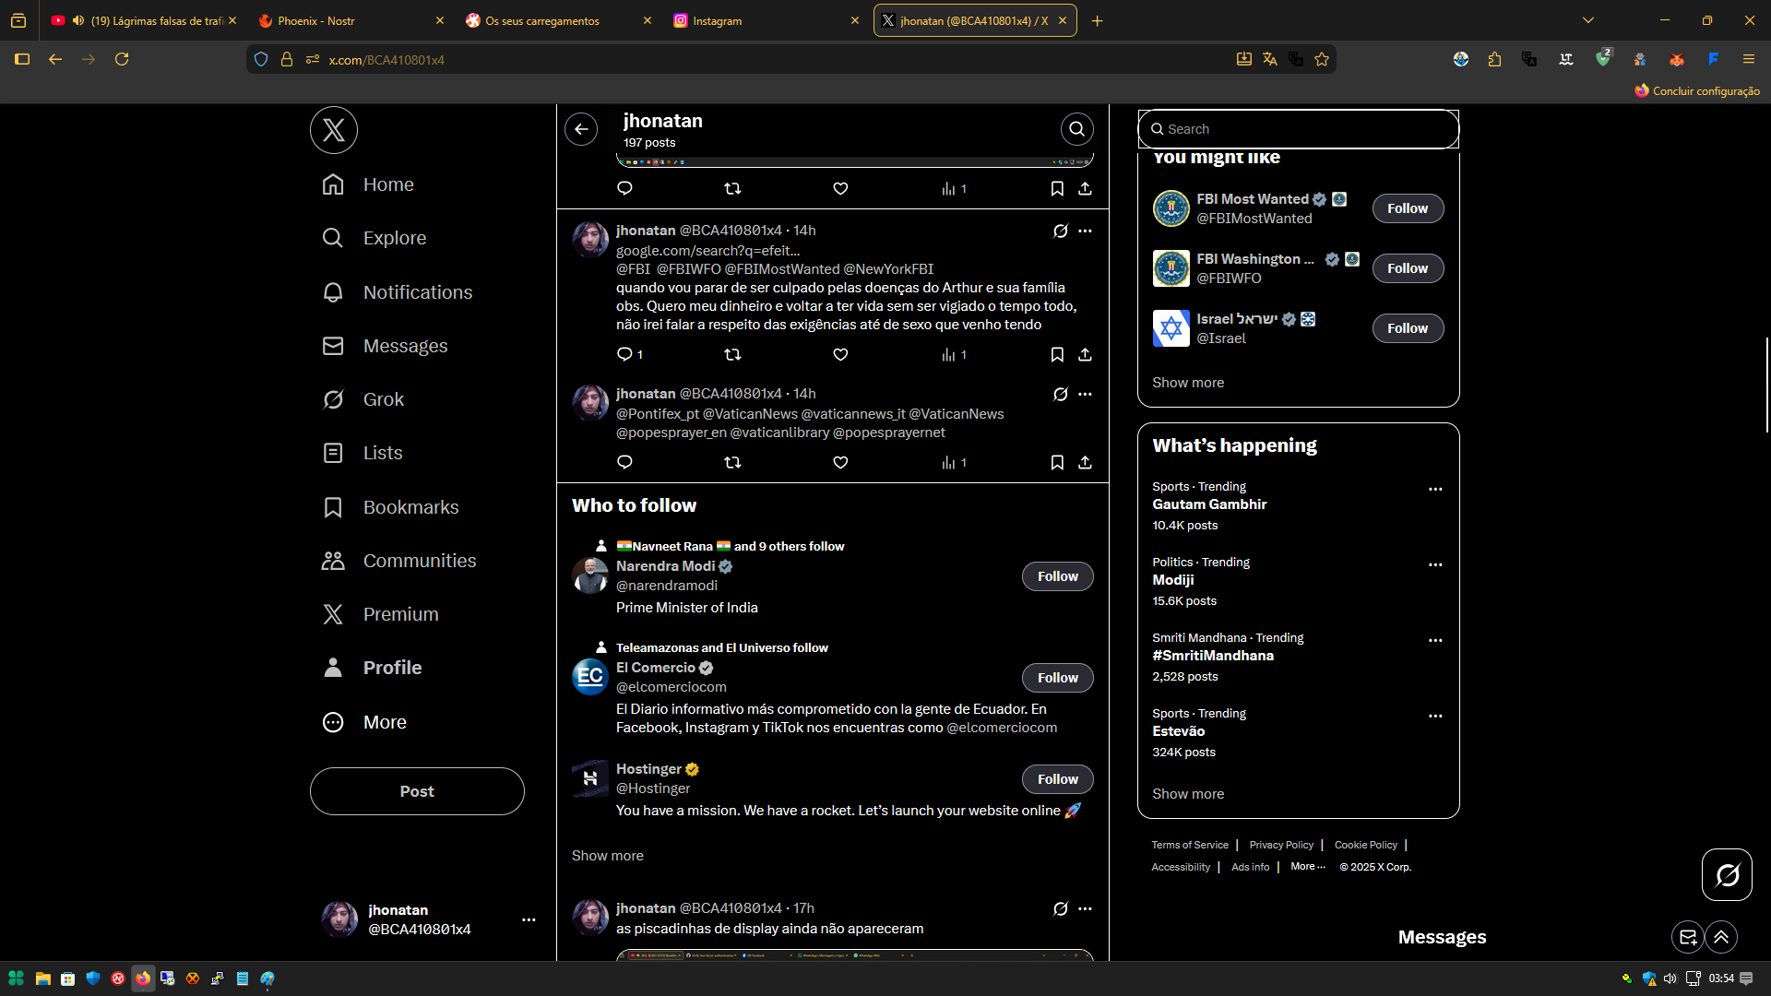
Task: Expand the Messages drawer with double chevron
Action: [1721, 937]
